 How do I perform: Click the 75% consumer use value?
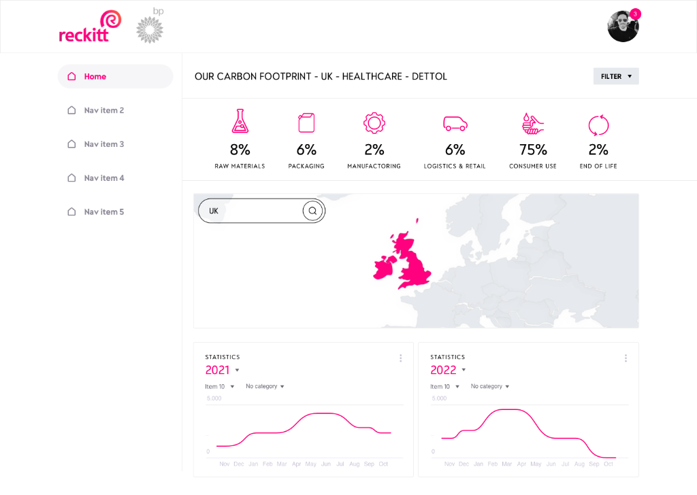[x=533, y=150]
